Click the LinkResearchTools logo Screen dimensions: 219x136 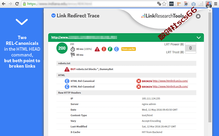click(163, 16)
